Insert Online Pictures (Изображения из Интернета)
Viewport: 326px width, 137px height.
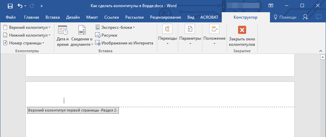click(x=124, y=43)
